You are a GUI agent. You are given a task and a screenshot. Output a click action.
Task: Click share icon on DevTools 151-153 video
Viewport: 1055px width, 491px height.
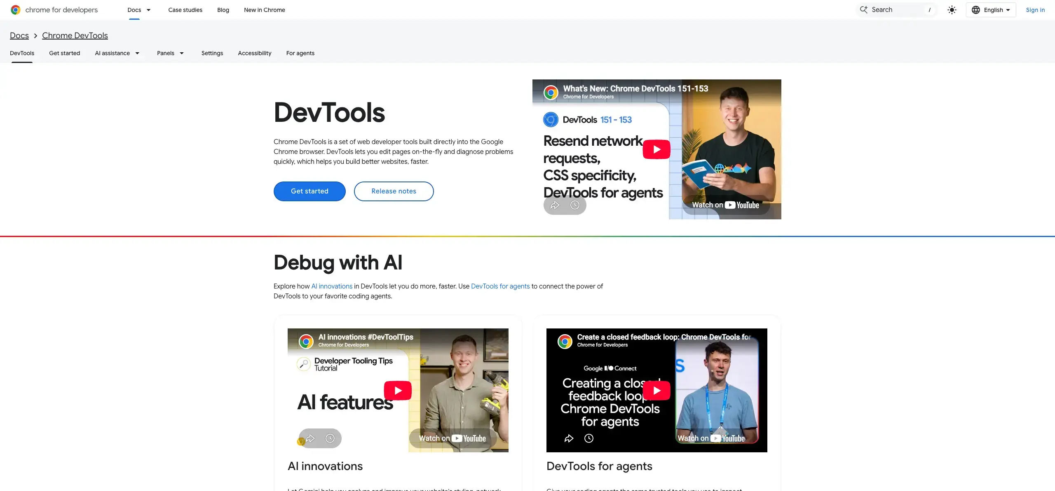pos(555,205)
